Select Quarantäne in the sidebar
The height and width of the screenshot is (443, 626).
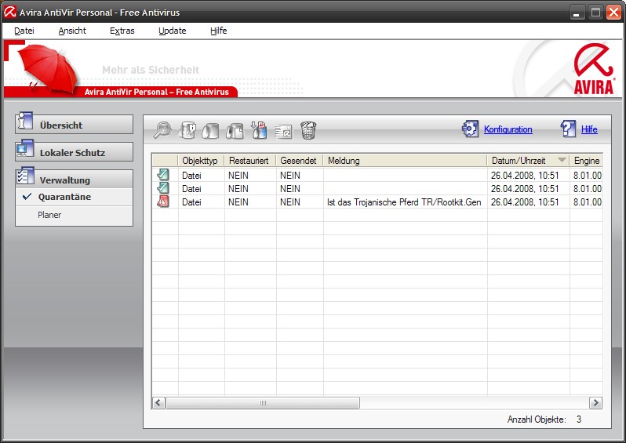(75, 197)
